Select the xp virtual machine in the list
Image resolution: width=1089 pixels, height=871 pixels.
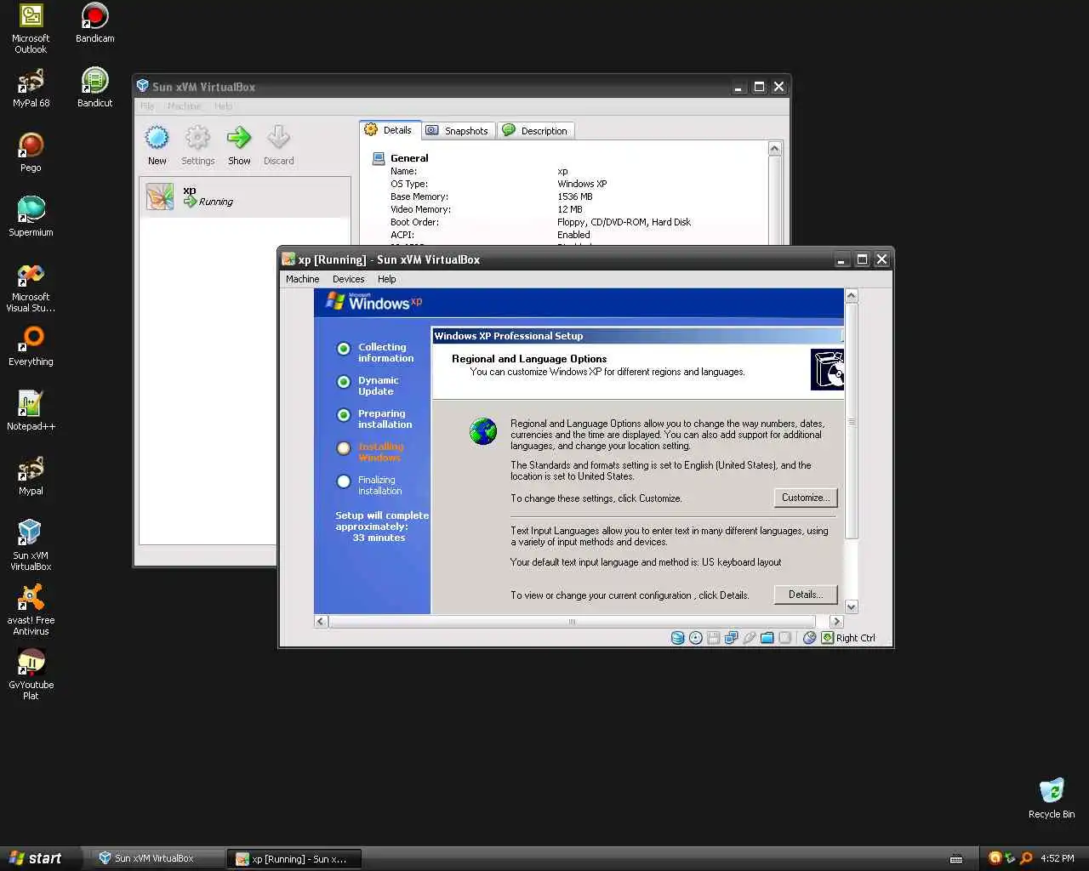pyautogui.click(x=245, y=196)
